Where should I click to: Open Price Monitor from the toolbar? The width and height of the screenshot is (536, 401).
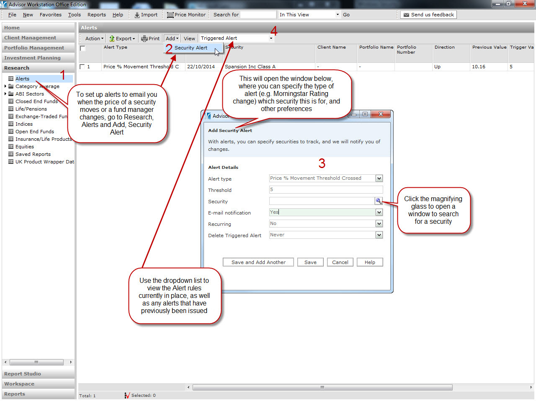(186, 15)
